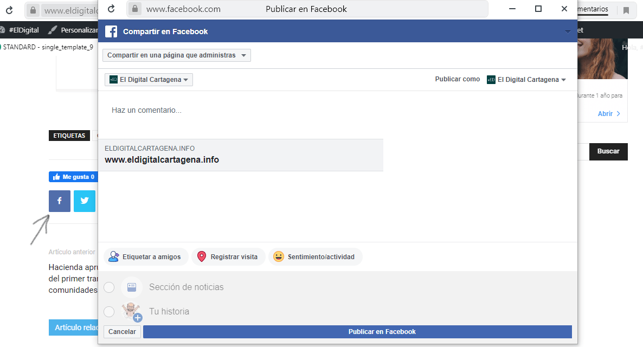Click the padlock icon in background browser address bar

33,10
